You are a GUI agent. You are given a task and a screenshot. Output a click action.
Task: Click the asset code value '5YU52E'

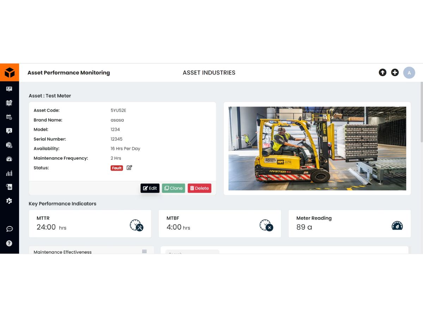tap(118, 110)
